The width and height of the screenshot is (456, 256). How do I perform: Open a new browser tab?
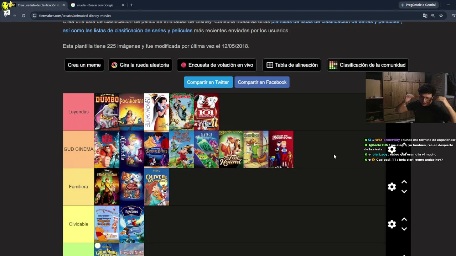(x=131, y=5)
